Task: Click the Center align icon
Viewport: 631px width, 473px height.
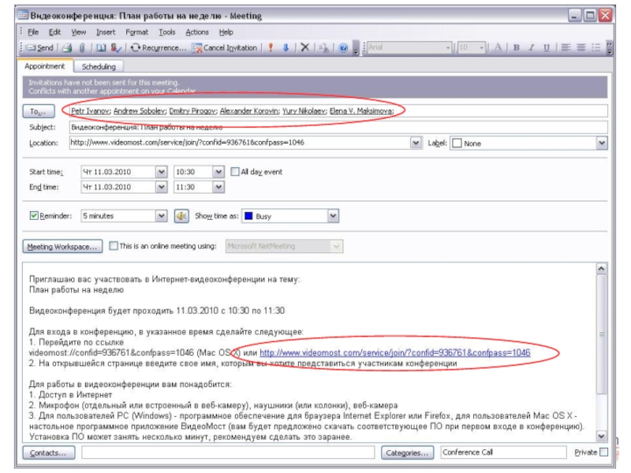Action: coord(581,47)
